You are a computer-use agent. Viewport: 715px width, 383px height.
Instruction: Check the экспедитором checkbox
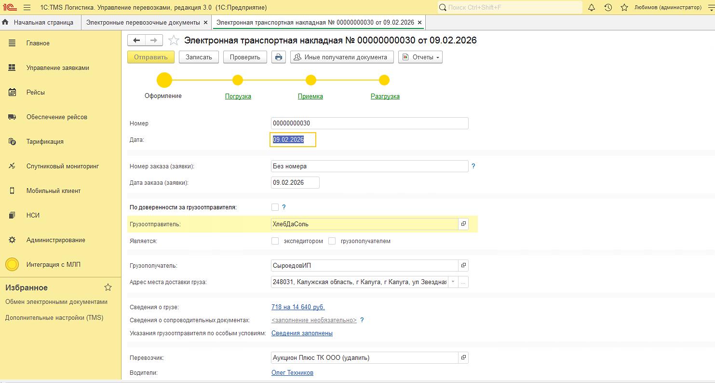tap(275, 241)
